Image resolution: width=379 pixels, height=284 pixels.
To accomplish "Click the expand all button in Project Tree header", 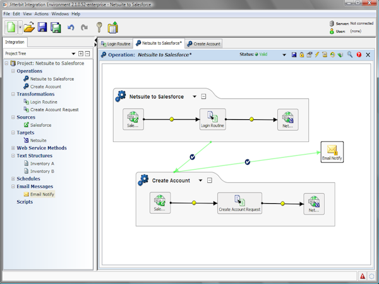I will [x=81, y=54].
